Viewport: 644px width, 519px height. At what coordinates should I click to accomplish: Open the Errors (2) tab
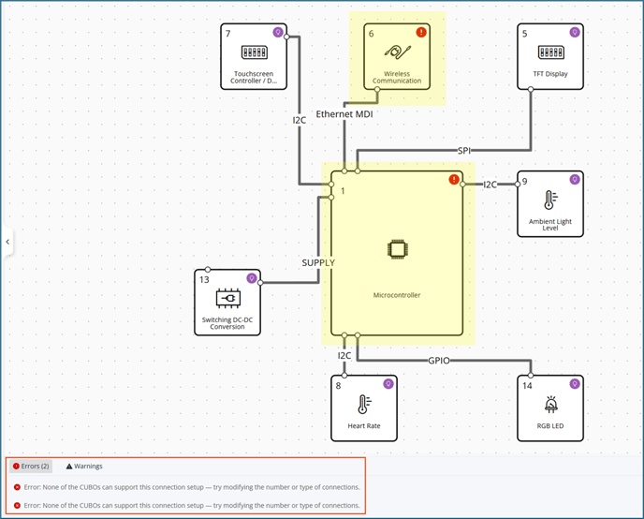(x=30, y=466)
